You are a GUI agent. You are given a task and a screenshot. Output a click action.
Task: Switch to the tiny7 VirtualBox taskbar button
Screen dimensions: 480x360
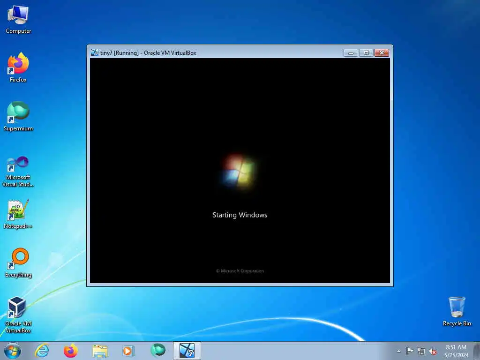click(187, 351)
